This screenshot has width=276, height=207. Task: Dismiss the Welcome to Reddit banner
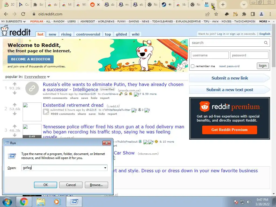184,42
